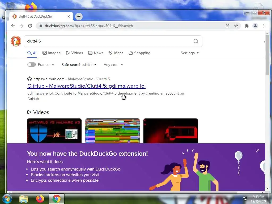Screen dimensions: 272x204
Task: Expand the Settings dropdown
Action: (189, 53)
